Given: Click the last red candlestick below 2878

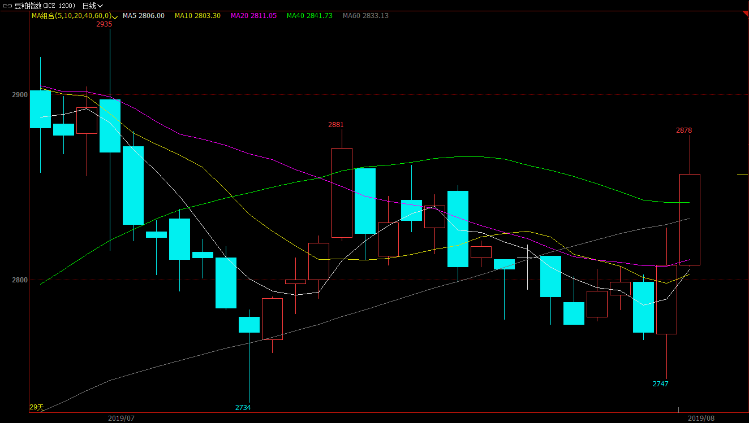Looking at the screenshot, I should pyautogui.click(x=690, y=219).
